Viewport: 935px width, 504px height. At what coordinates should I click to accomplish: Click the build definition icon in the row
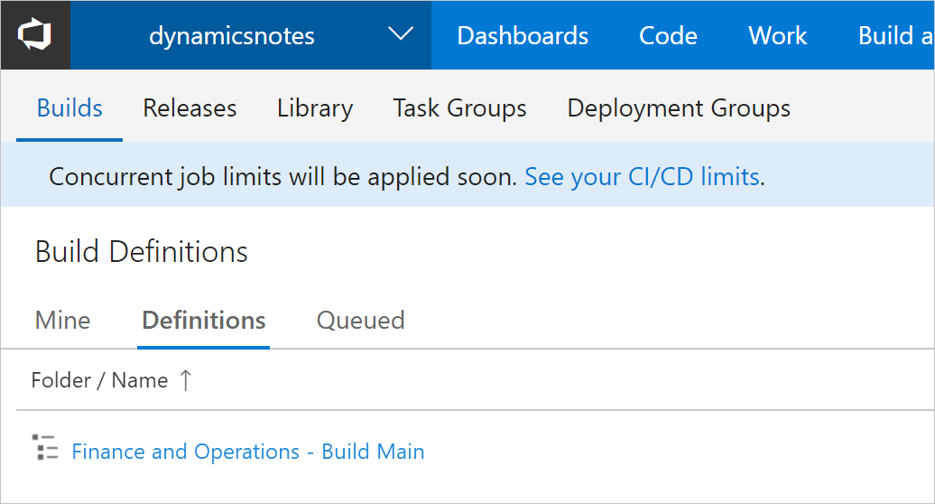pos(45,448)
